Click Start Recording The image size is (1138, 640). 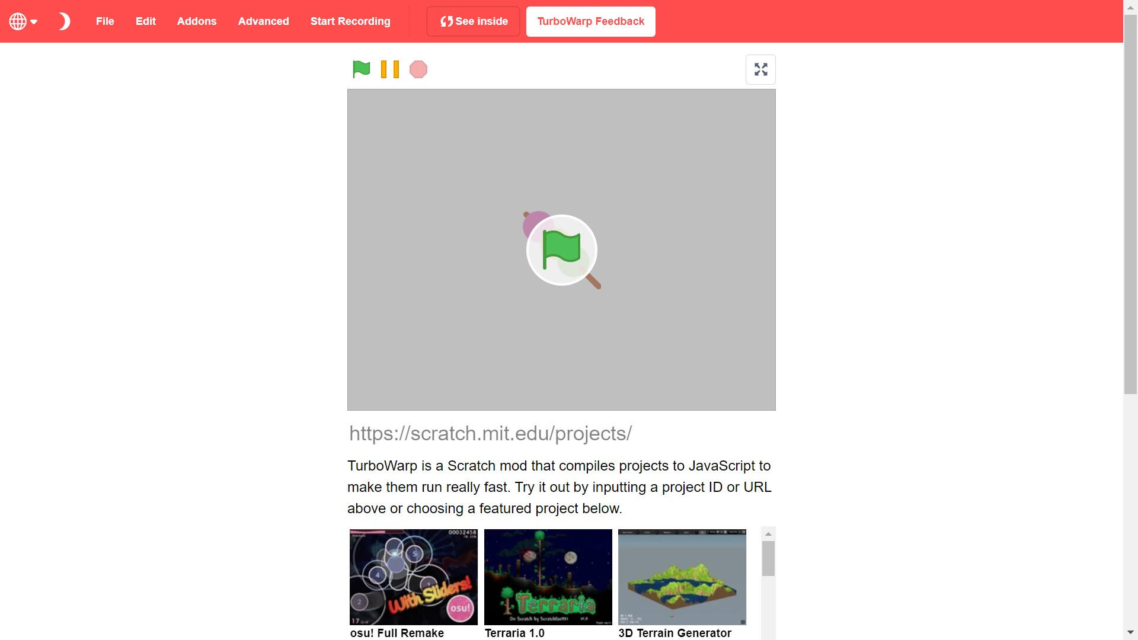point(350,21)
